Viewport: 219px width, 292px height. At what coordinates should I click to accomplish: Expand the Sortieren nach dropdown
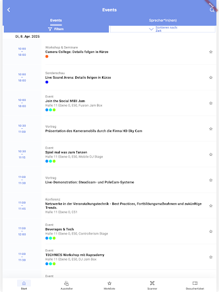point(163,29)
